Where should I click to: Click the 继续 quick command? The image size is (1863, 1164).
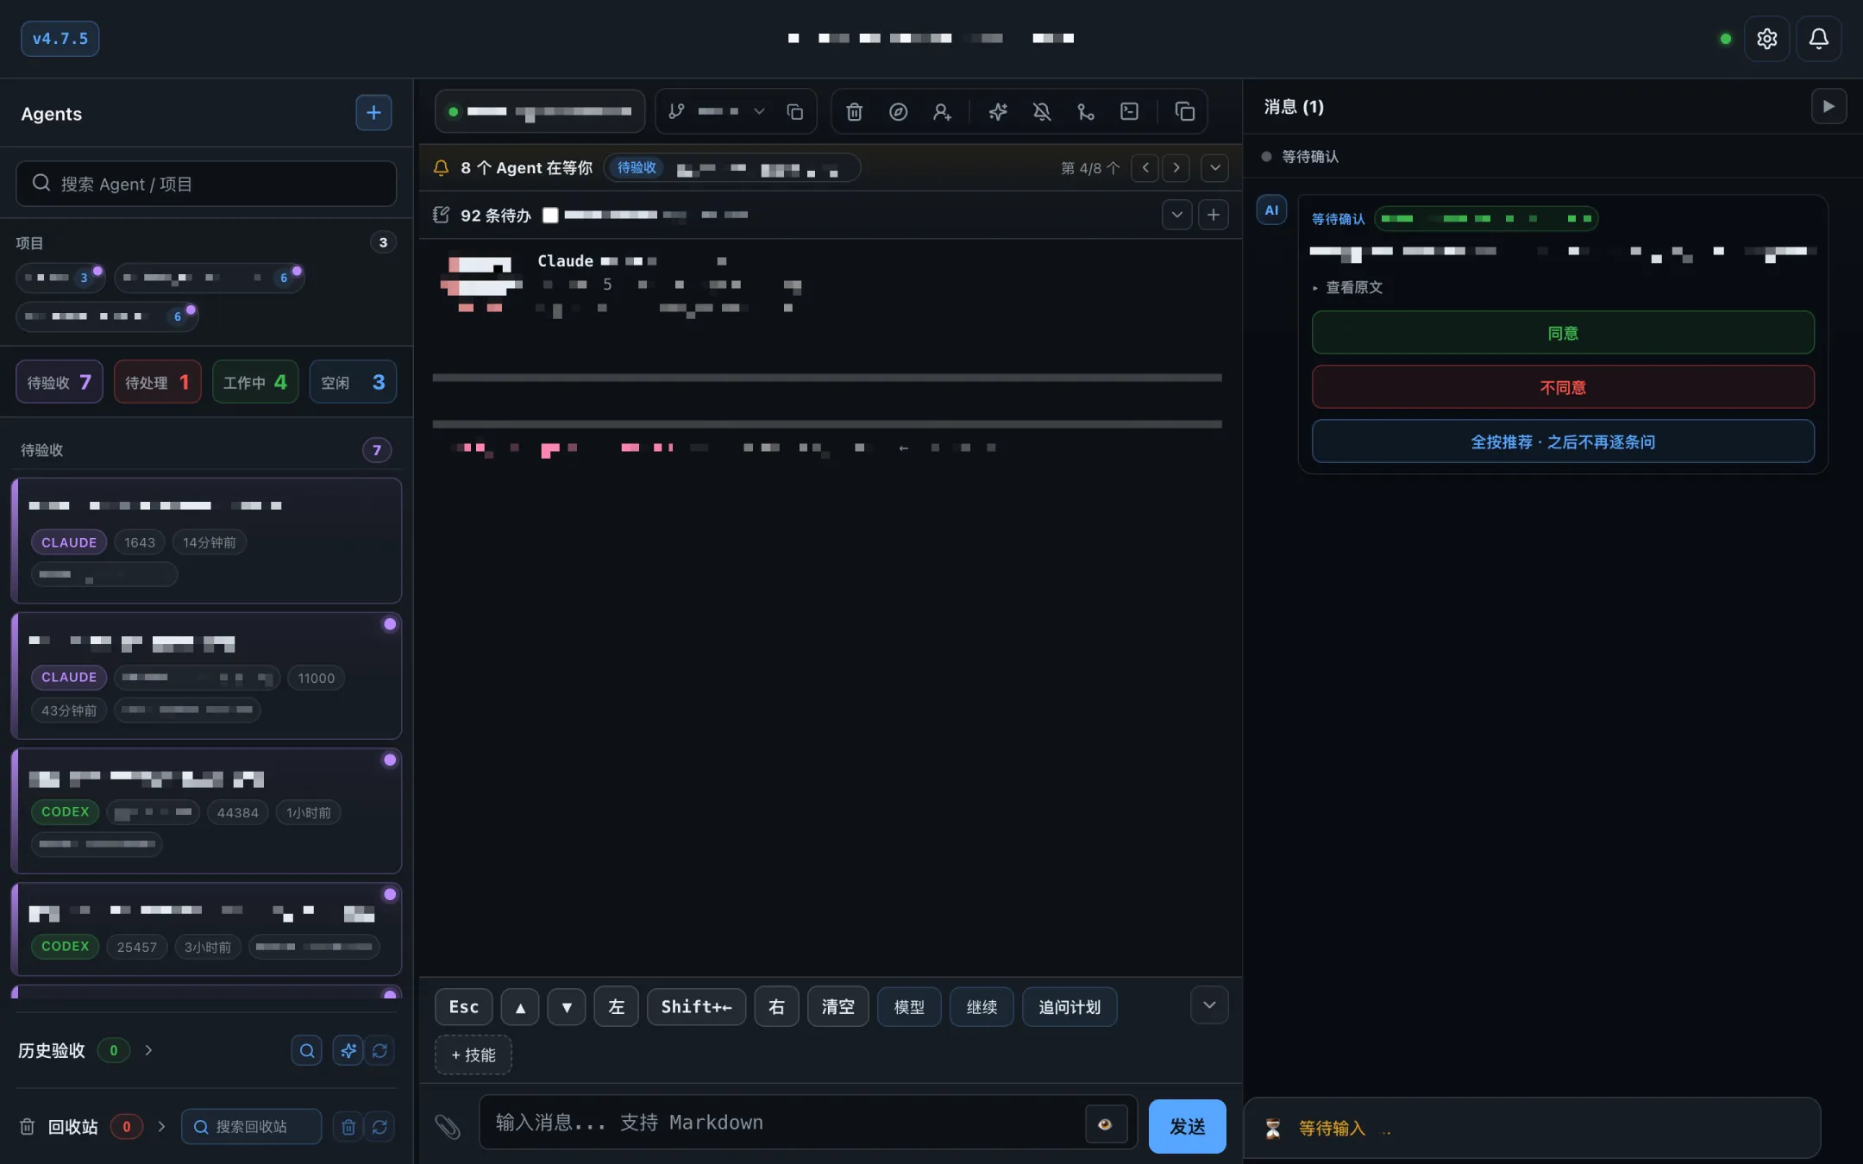(982, 1006)
